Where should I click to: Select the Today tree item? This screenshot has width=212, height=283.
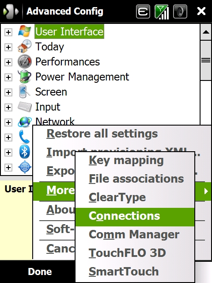49,47
